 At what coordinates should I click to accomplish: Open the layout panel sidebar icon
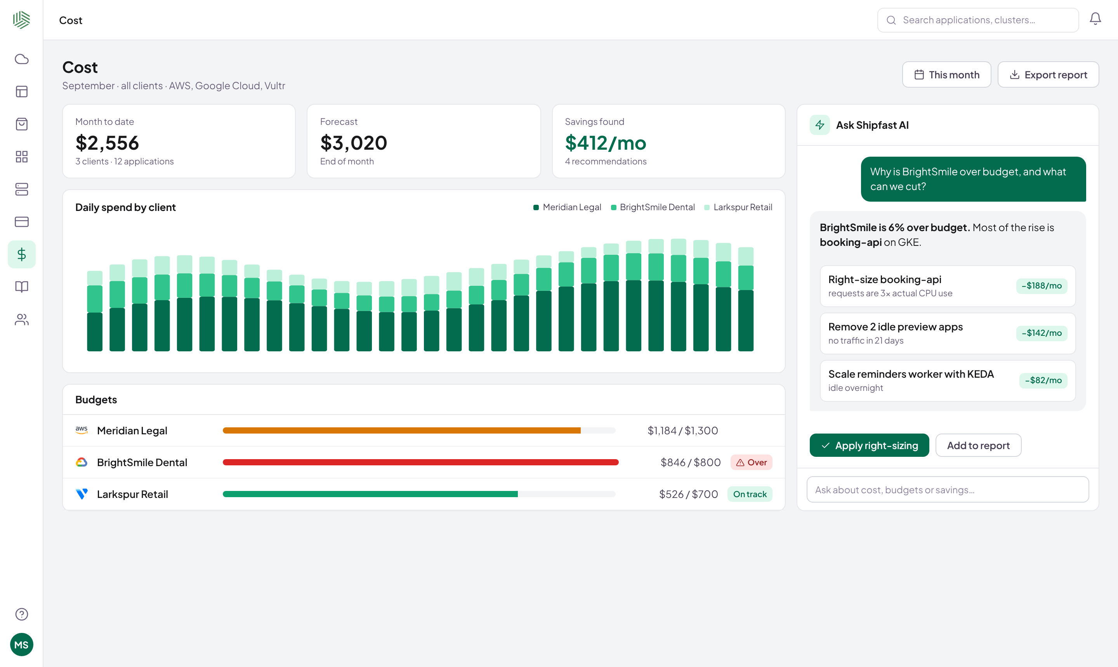pyautogui.click(x=22, y=92)
